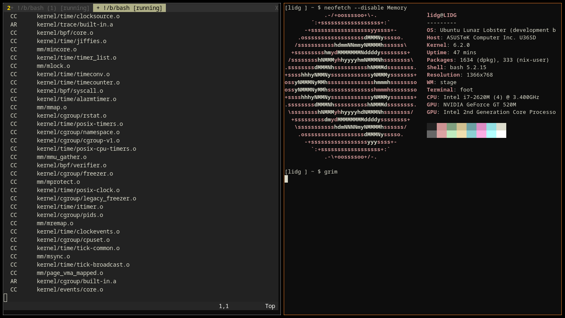Click the 'Uptime: 47 mins' line
565x318 pixels.
pos(452,53)
